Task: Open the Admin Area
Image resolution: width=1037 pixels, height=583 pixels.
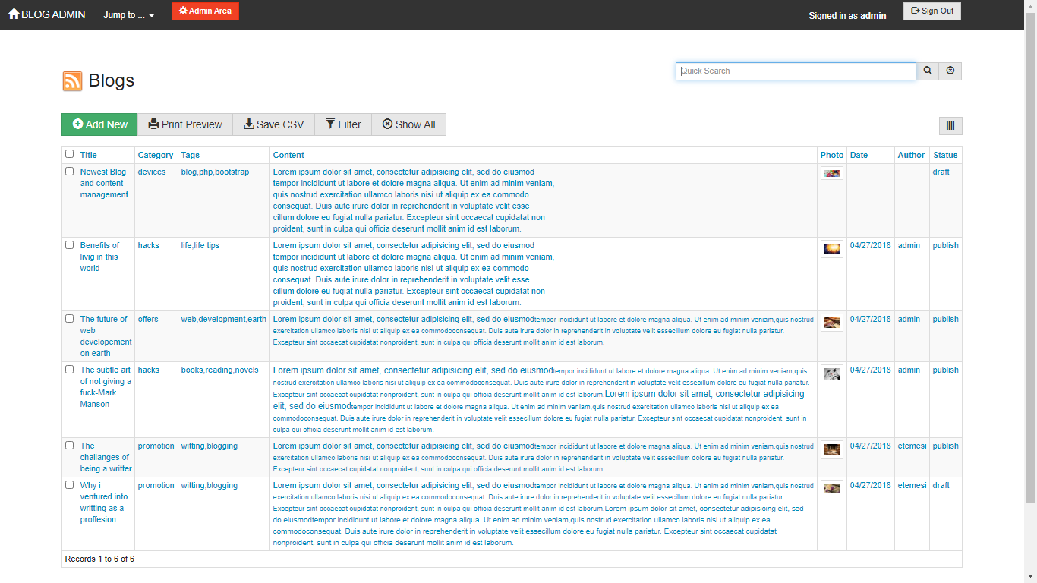Action: tap(204, 11)
